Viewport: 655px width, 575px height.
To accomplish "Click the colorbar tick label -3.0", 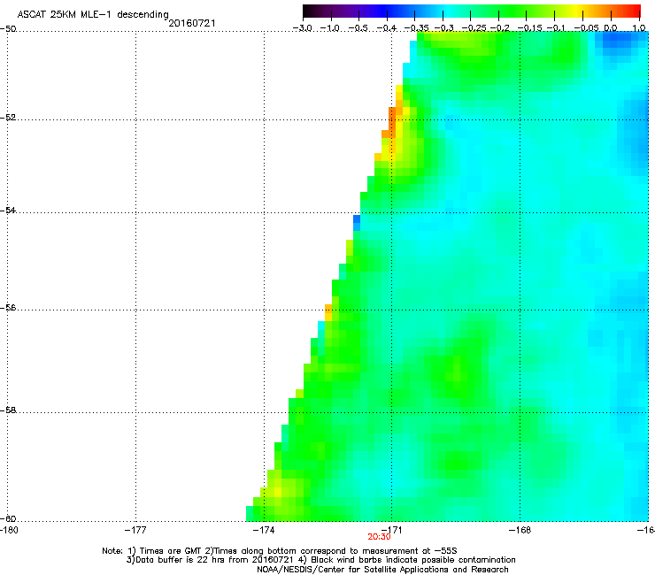I will coord(304,28).
